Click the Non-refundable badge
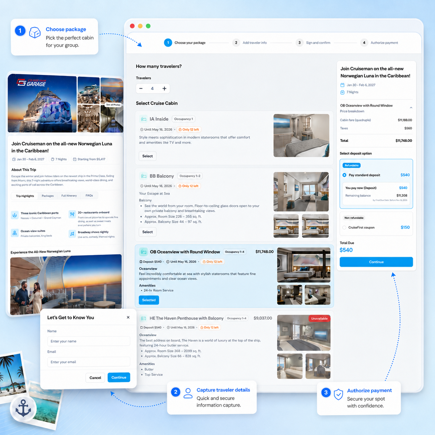Image resolution: width=435 pixels, height=435 pixels. coord(354,218)
